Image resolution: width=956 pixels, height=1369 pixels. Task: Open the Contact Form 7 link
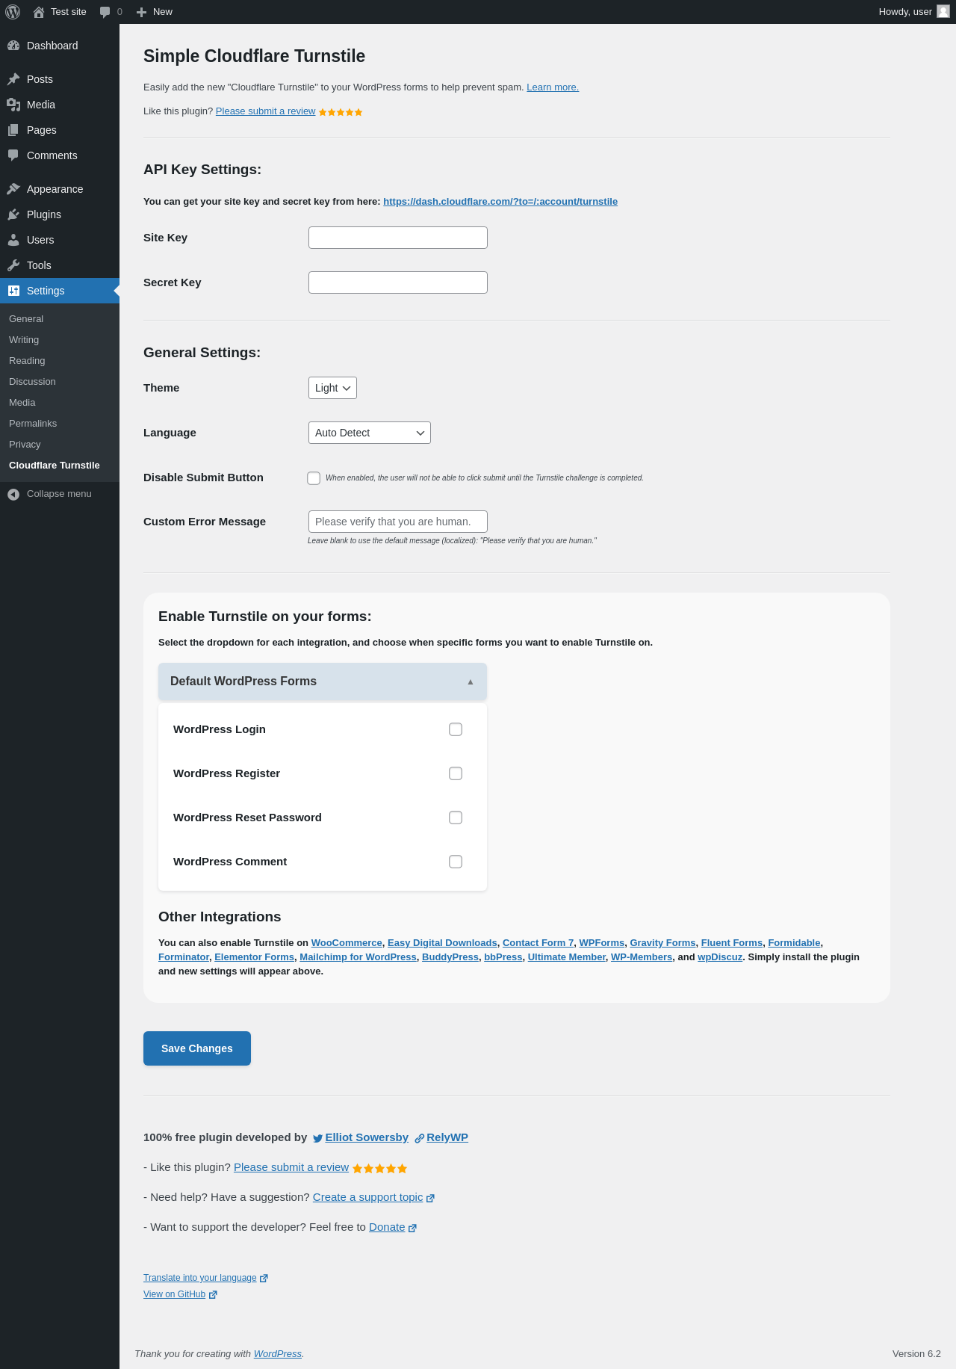(x=538, y=943)
